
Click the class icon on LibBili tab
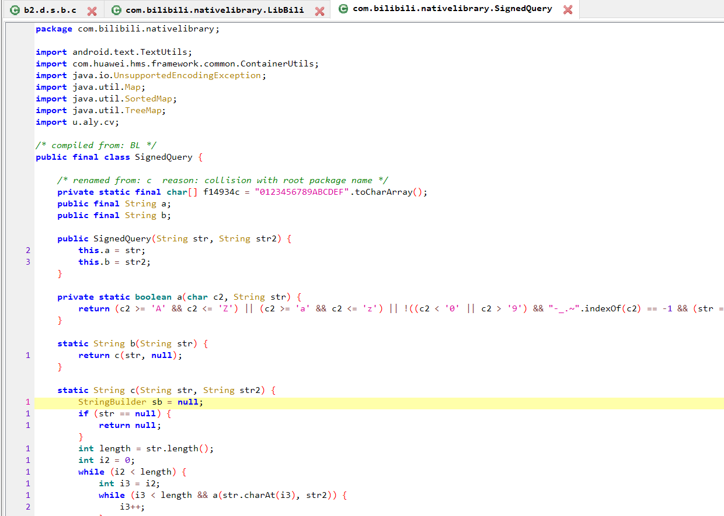click(x=117, y=10)
